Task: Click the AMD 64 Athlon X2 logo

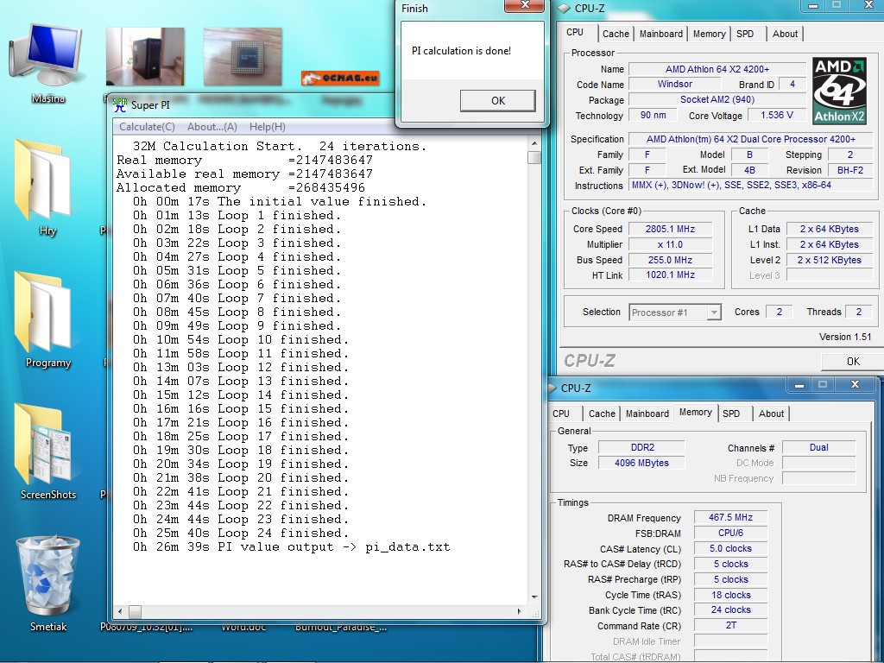Action: click(x=839, y=91)
